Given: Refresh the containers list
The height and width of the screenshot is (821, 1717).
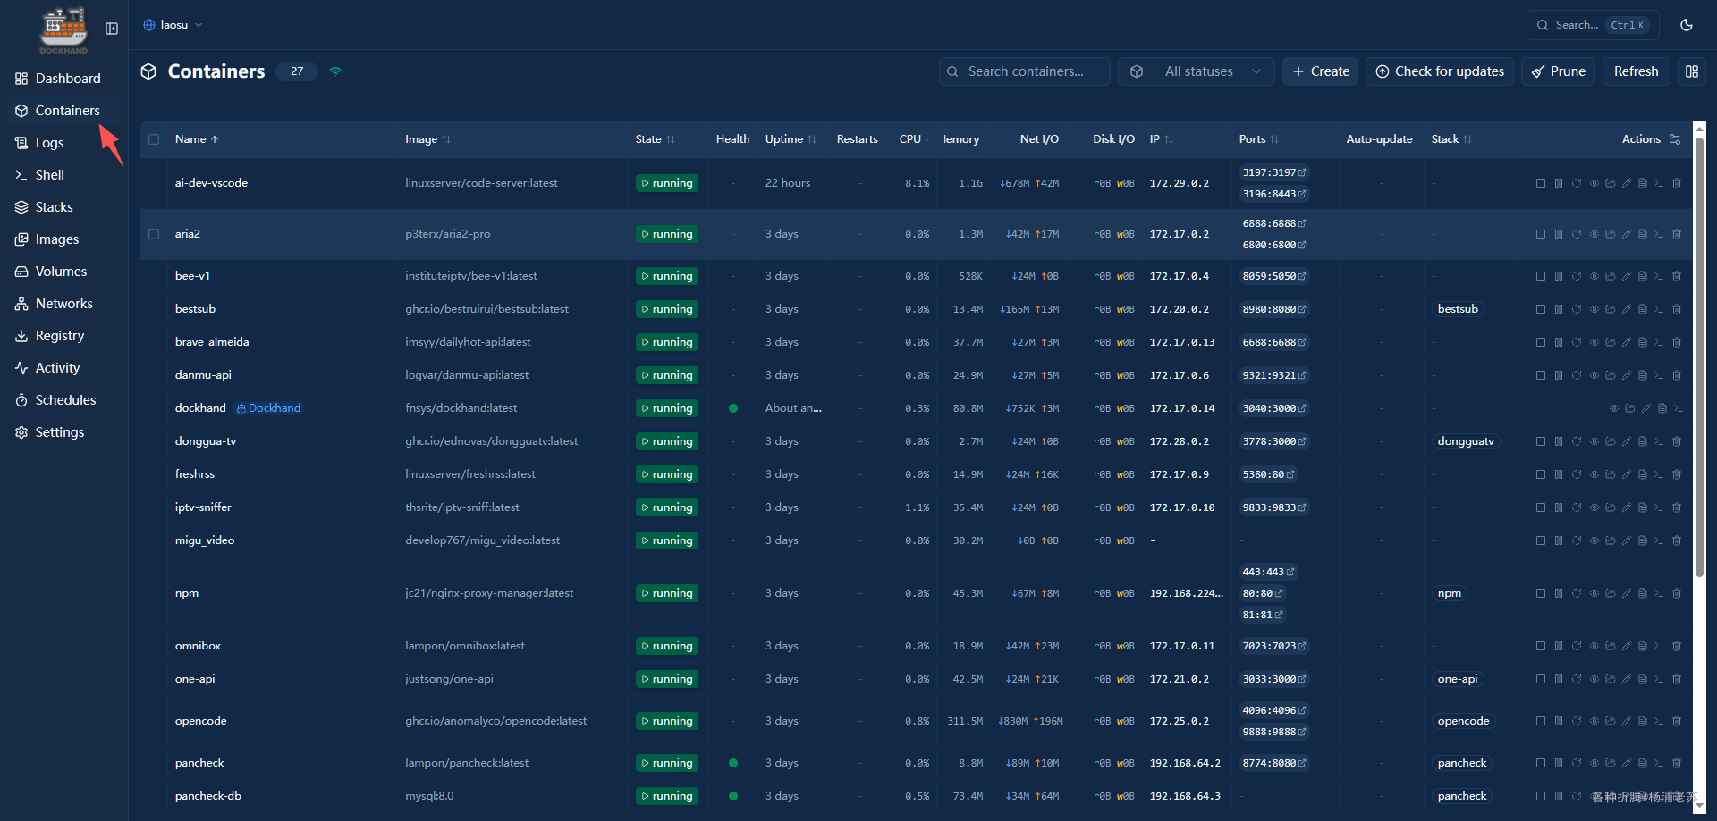Looking at the screenshot, I should pos(1637,71).
